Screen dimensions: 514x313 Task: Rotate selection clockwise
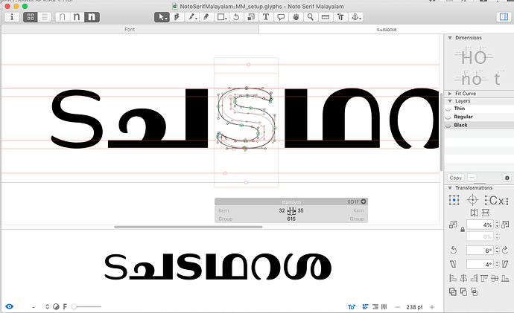[x=505, y=251]
